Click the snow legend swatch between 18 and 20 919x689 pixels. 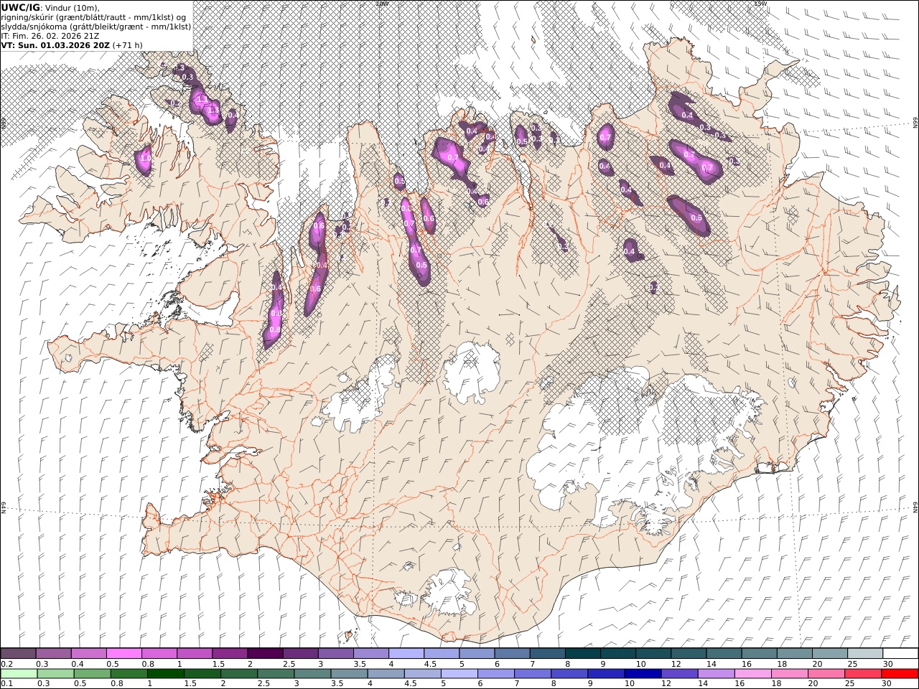(x=794, y=654)
